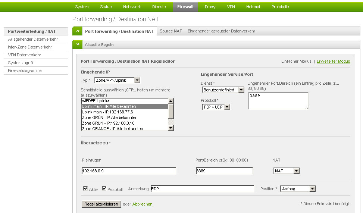Click the arrow icon next to Aktuelle Regeln

click(78, 44)
